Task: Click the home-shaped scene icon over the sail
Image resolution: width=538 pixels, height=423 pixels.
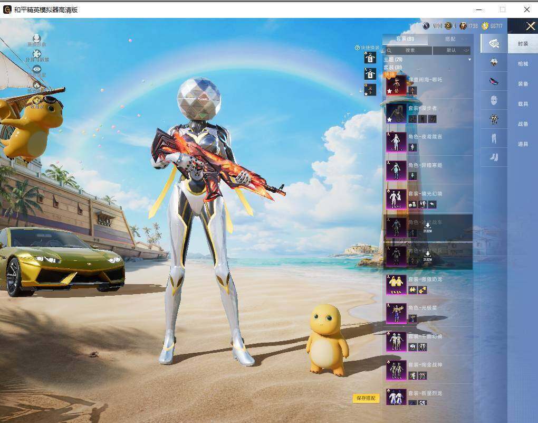Action: pyautogui.click(x=37, y=85)
